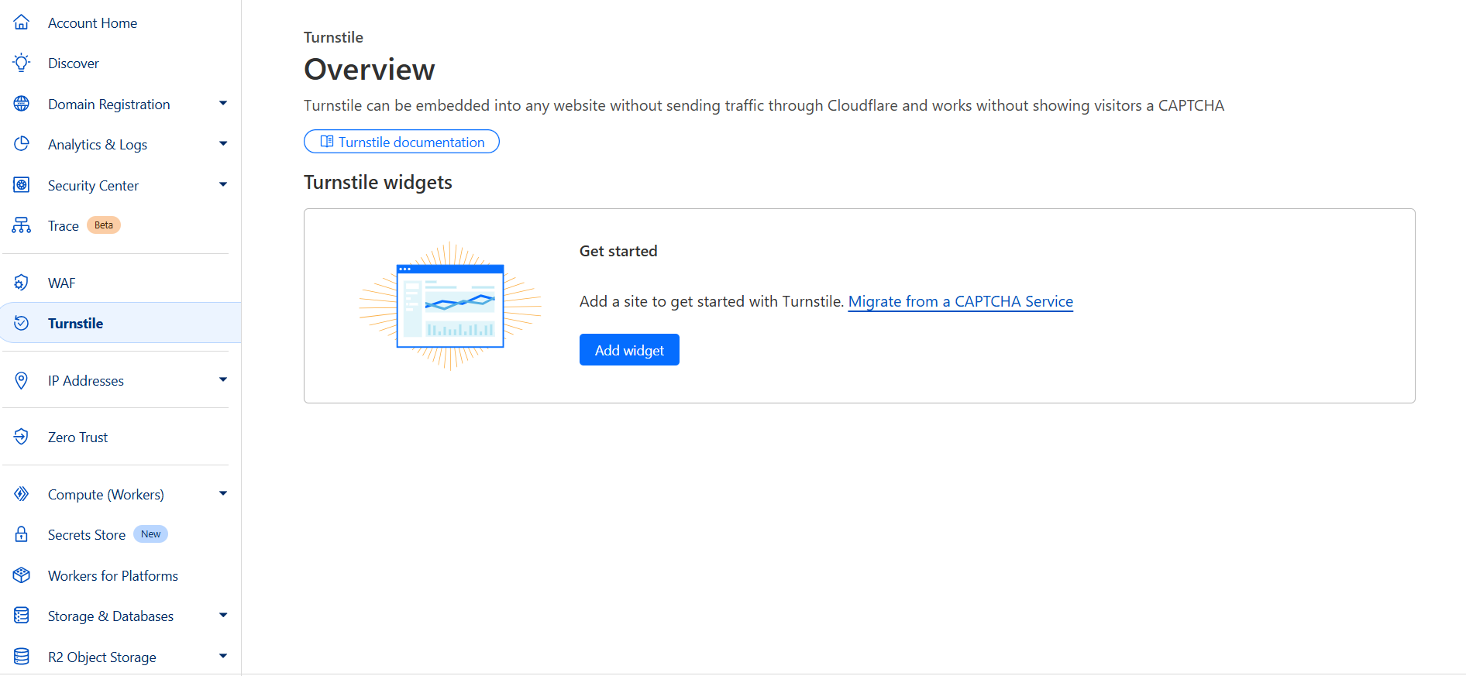Expand the IP Addresses submenu arrow
The width and height of the screenshot is (1466, 676).
tap(223, 380)
